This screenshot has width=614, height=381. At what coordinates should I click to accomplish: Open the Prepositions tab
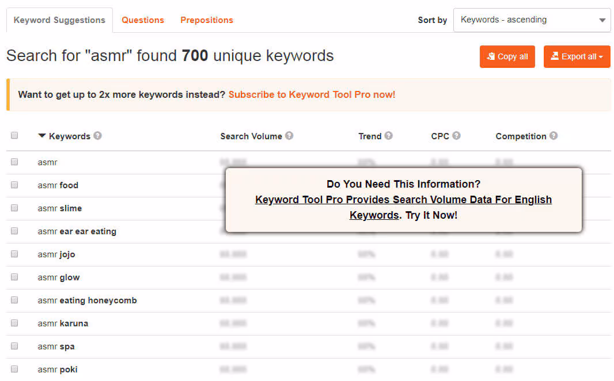pos(207,20)
